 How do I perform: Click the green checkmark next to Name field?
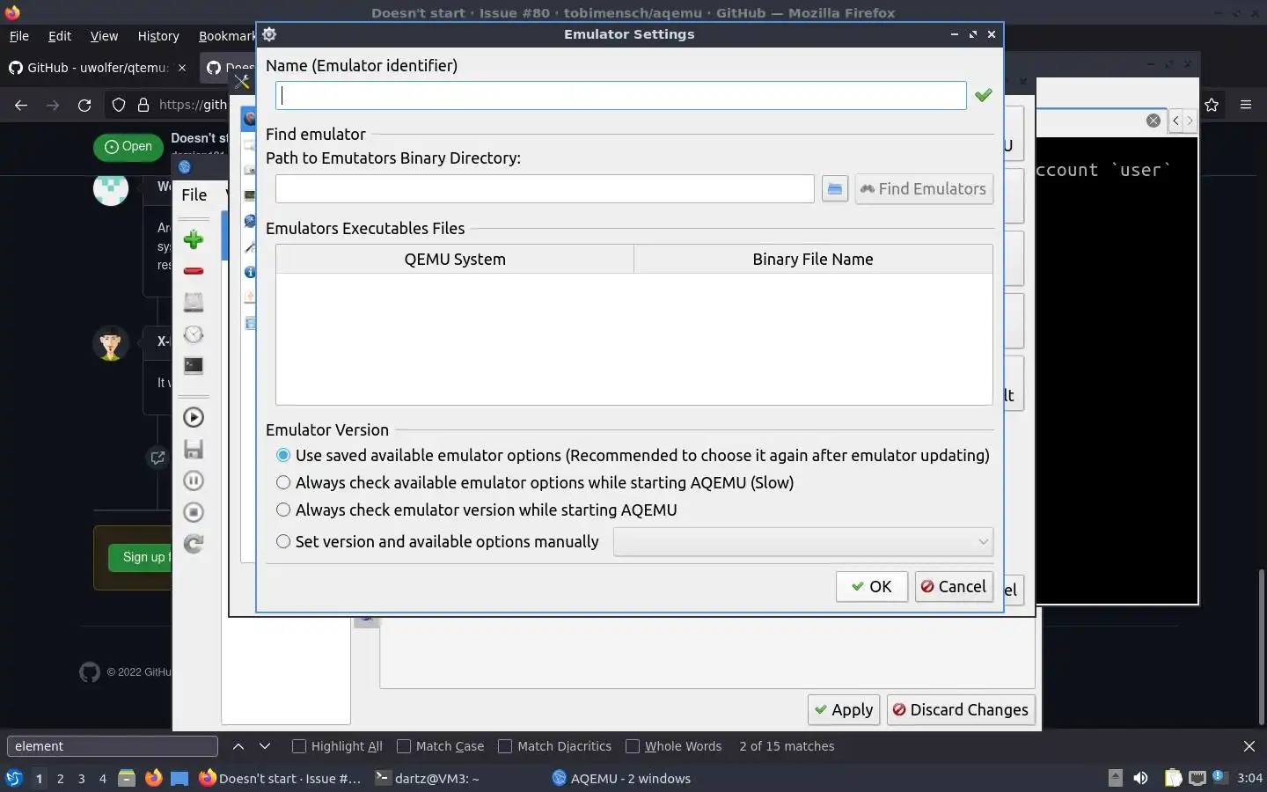[x=983, y=95]
